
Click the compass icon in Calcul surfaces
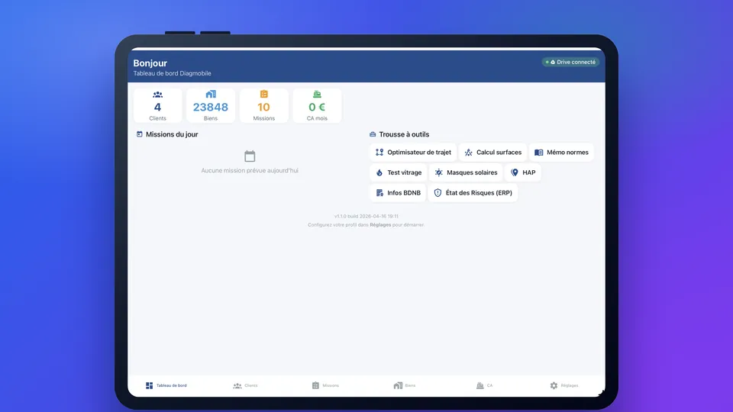(468, 153)
